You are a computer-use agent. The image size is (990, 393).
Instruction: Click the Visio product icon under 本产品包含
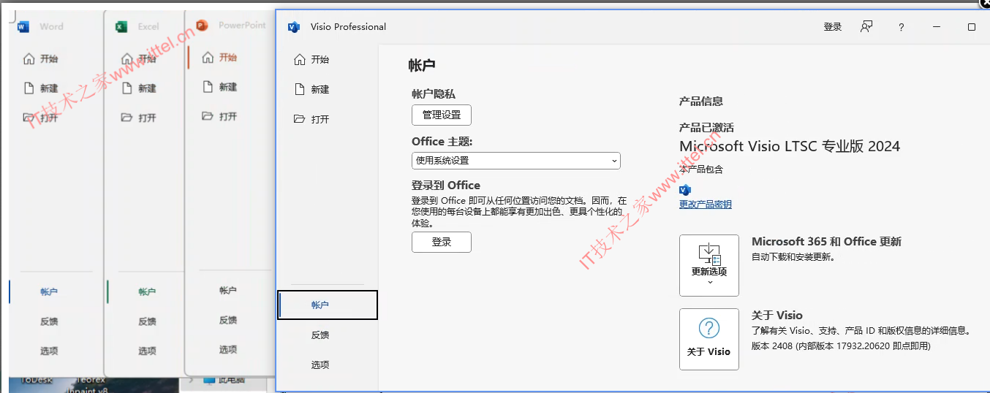685,190
